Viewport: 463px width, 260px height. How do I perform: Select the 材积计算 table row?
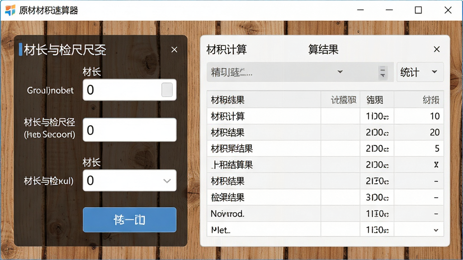click(x=325, y=116)
